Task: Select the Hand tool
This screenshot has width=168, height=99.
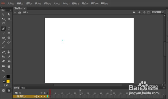Action: (x=9, y=66)
